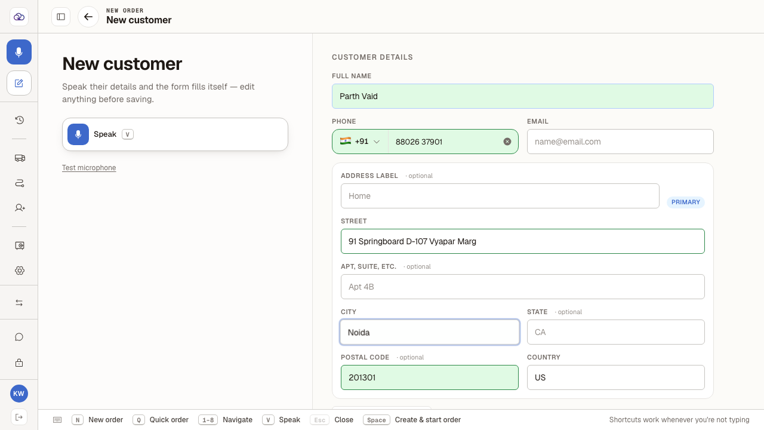Click the Street field
The image size is (764, 430).
[523, 241]
